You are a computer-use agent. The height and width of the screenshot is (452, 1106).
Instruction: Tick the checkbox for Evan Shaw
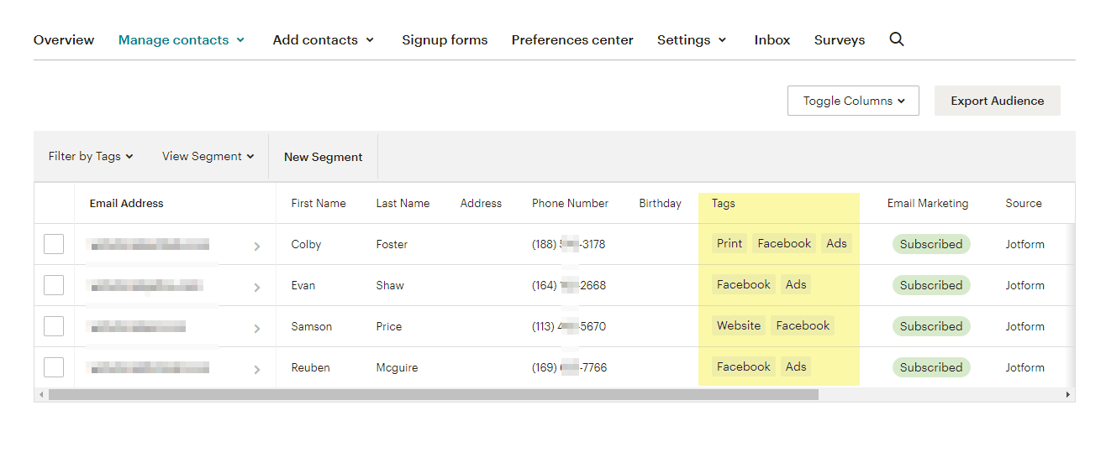coord(54,285)
